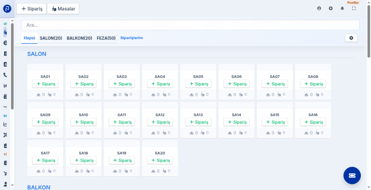Open the contact book sidebar icon
This screenshot has width=371, height=190.
[5, 64]
